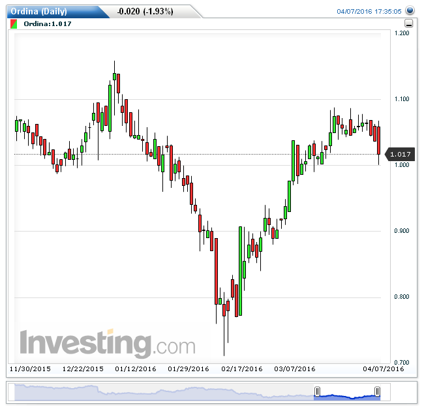The height and width of the screenshot is (409, 424).
Task: Click the 02/17/2016 date label
Action: coord(242,369)
